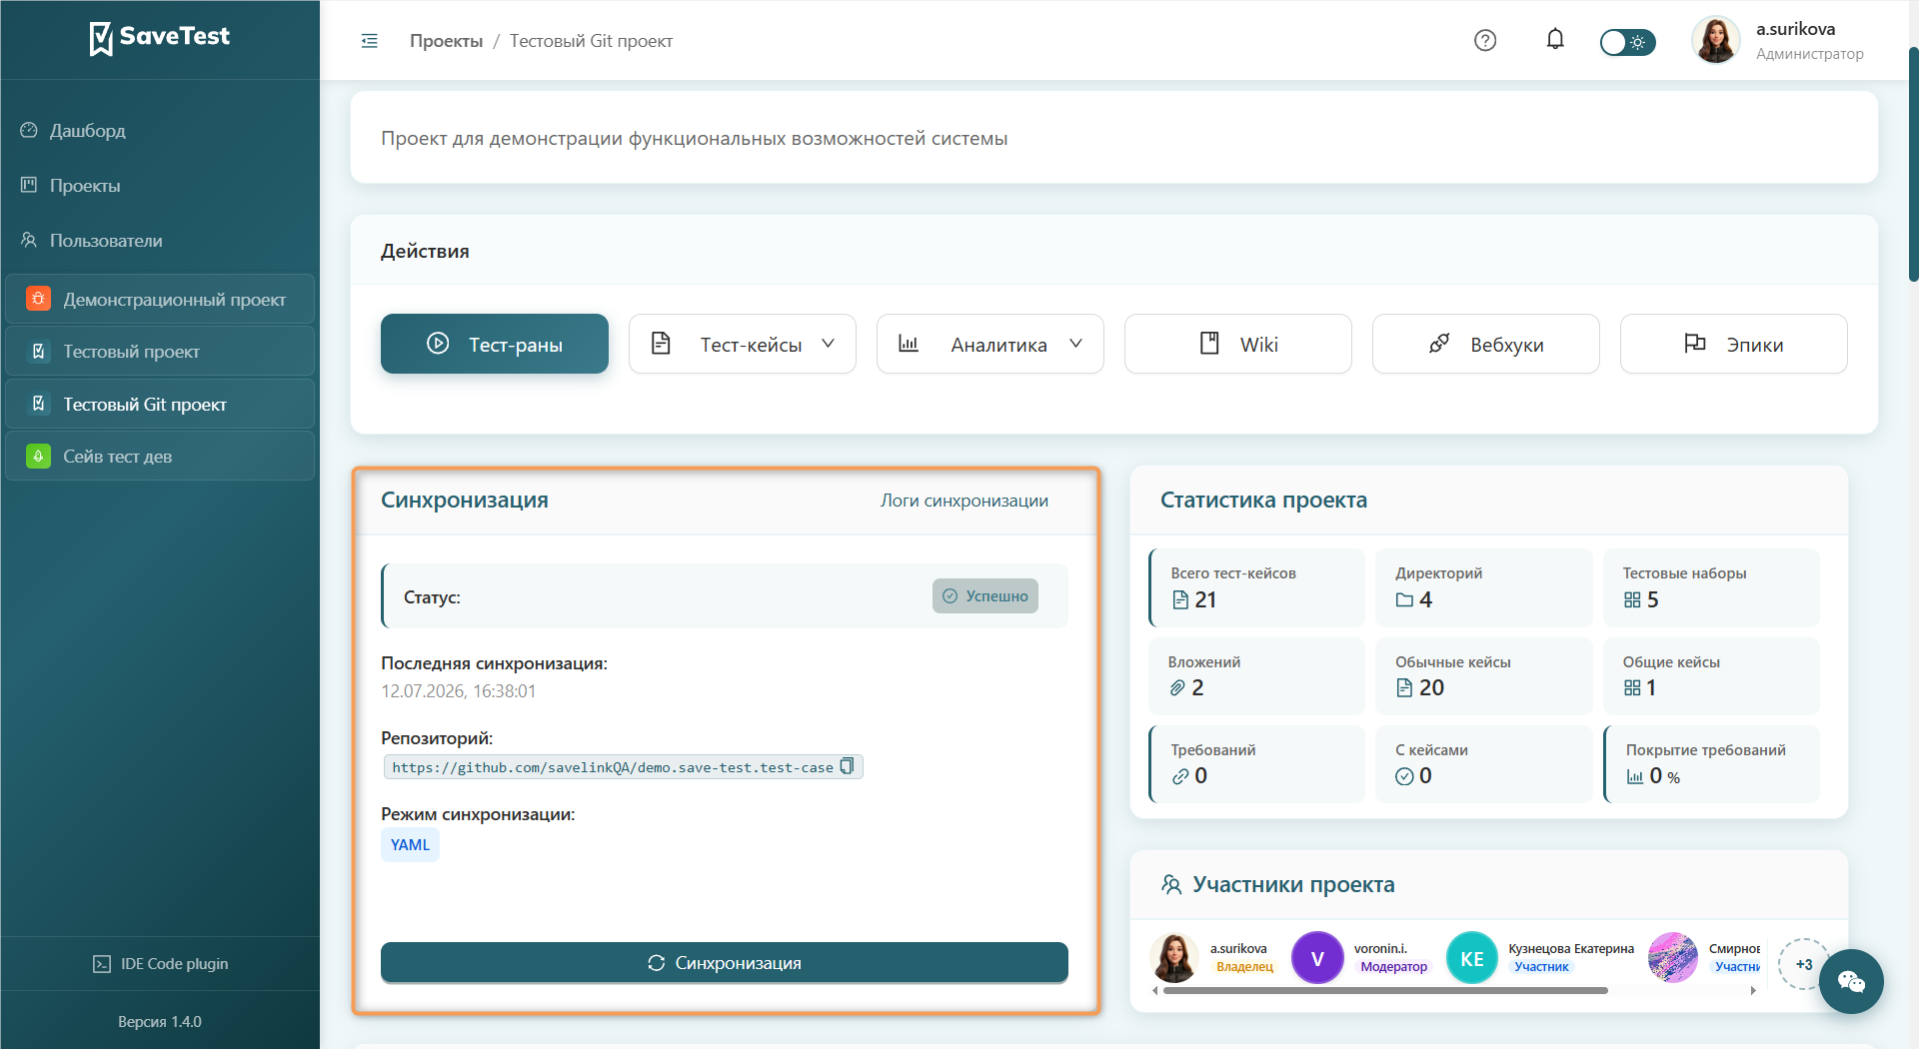Open the IDE Code plugin link

pyautogui.click(x=160, y=964)
